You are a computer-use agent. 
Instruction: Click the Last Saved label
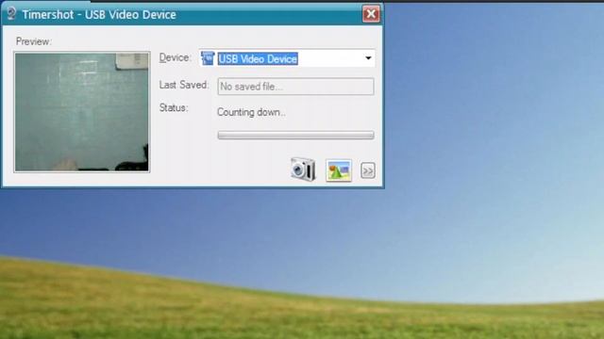[184, 85]
